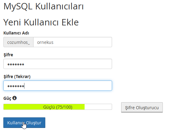The image size is (177, 134).
Task: Click the Güç label text
Action: (7, 98)
